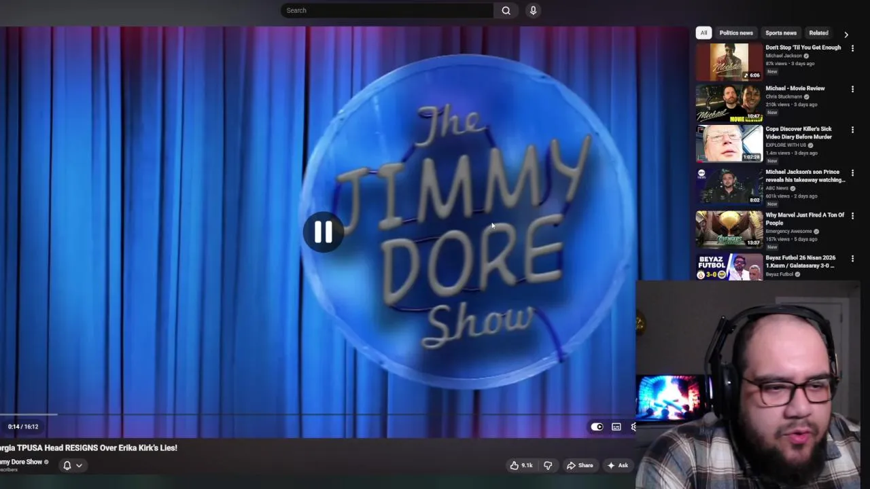The width and height of the screenshot is (870, 489).
Task: Select the Politics news chip
Action: pyautogui.click(x=736, y=33)
